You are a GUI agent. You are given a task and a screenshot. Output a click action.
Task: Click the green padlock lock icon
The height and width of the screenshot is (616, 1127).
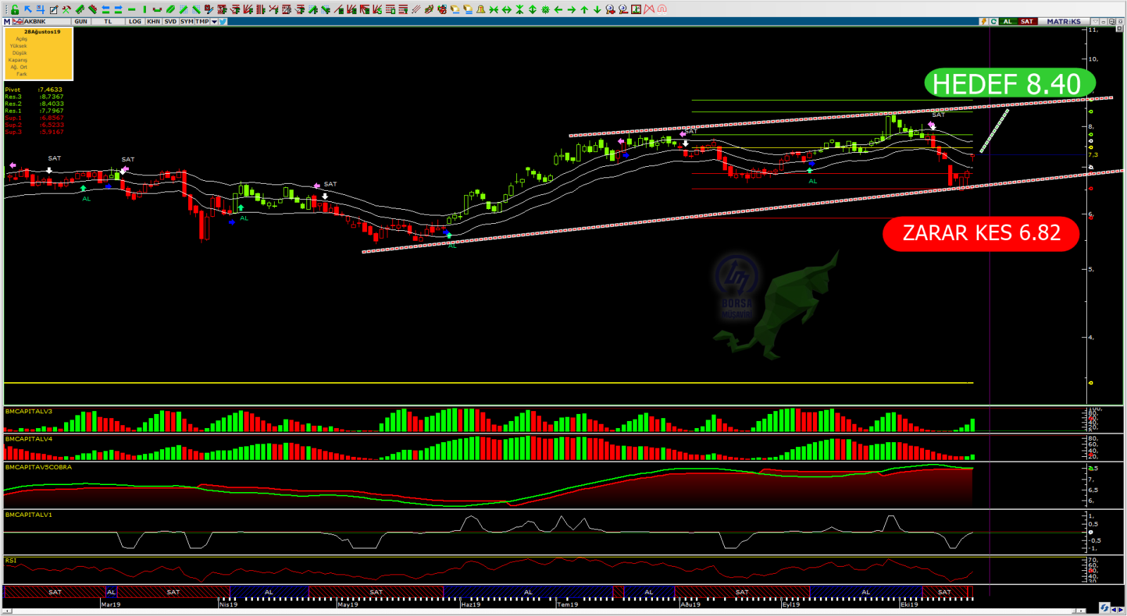coord(15,9)
